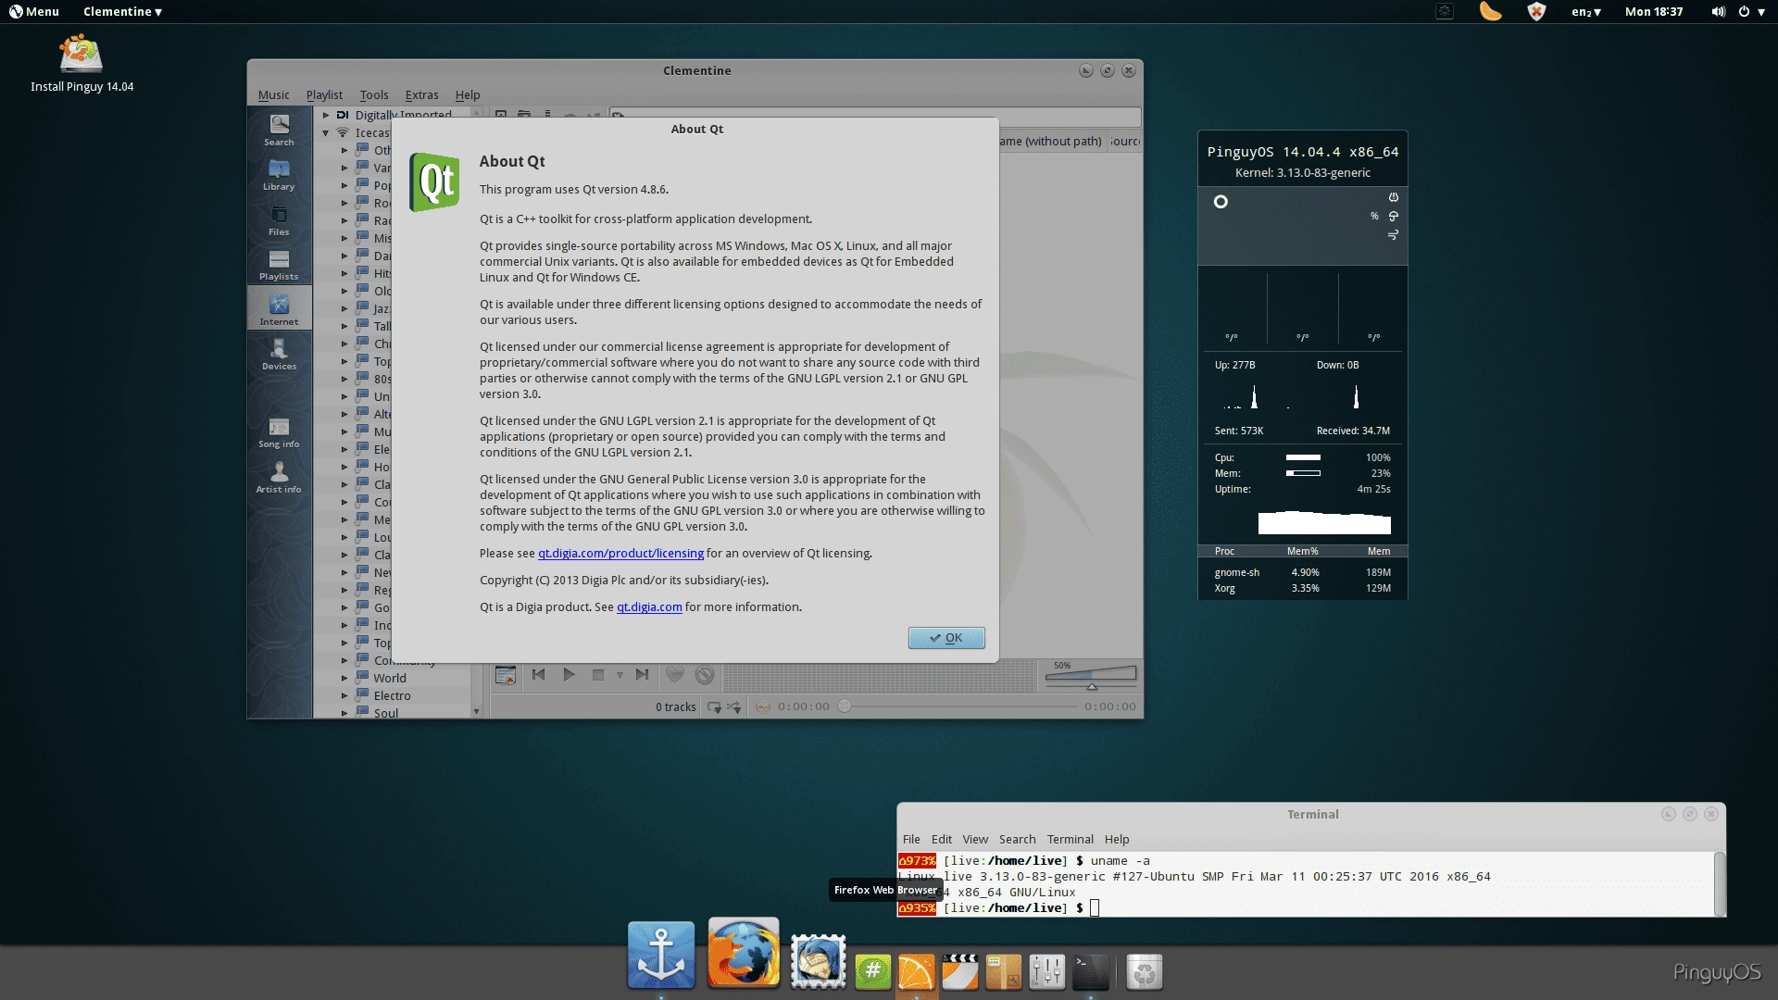Open the mixer settings dock icon
This screenshot has width=1778, height=1000.
pos(1046,971)
